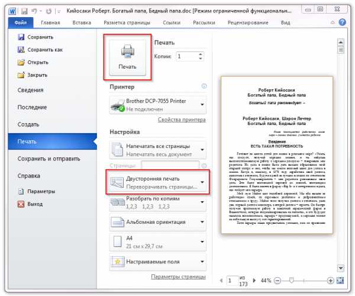Viewport: 355px width, 296px height.
Task: Click the red Выход exit icon
Action: (22, 204)
